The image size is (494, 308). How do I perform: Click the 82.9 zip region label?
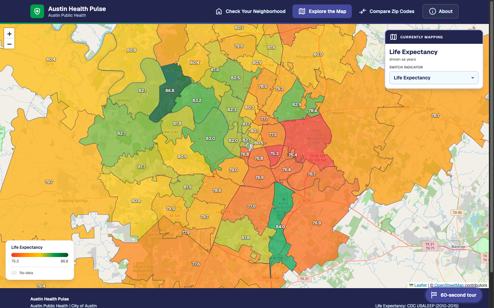click(297, 105)
